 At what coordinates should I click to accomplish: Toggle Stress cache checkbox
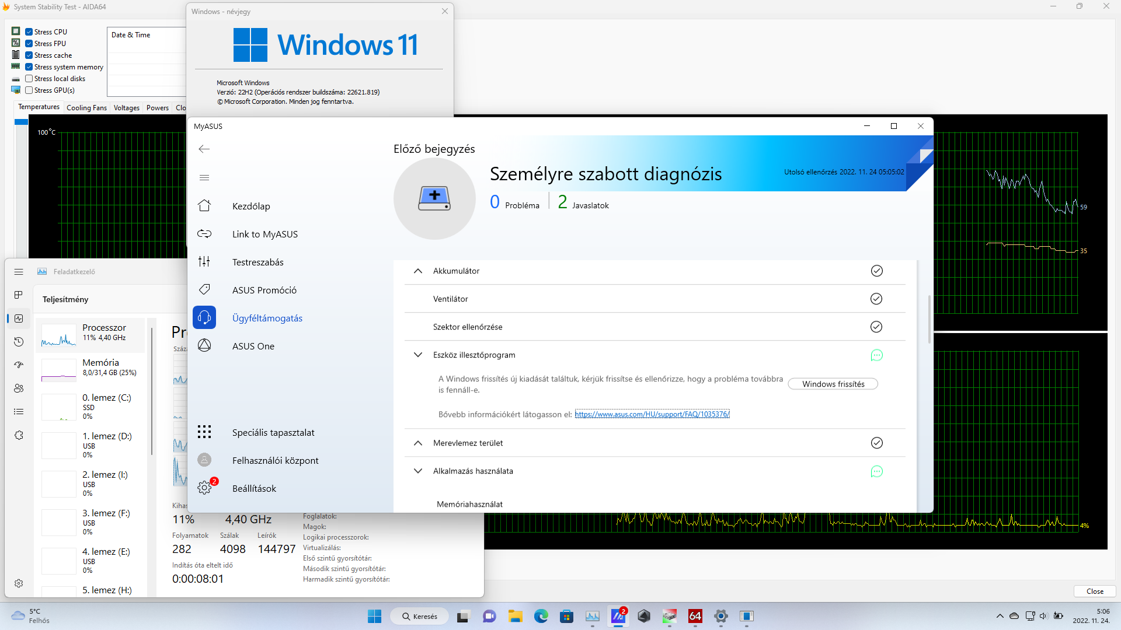pos(29,55)
